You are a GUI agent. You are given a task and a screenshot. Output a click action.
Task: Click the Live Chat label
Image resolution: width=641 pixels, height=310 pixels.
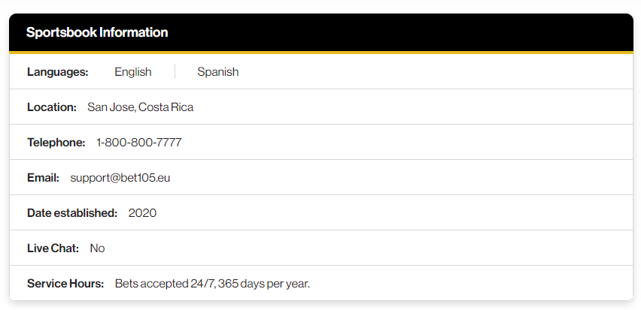[53, 248]
